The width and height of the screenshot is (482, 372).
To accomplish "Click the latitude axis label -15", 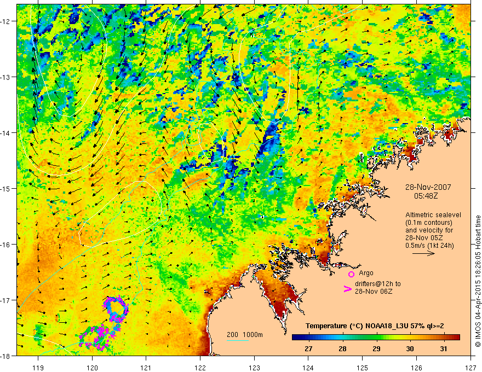I will 5,188.
